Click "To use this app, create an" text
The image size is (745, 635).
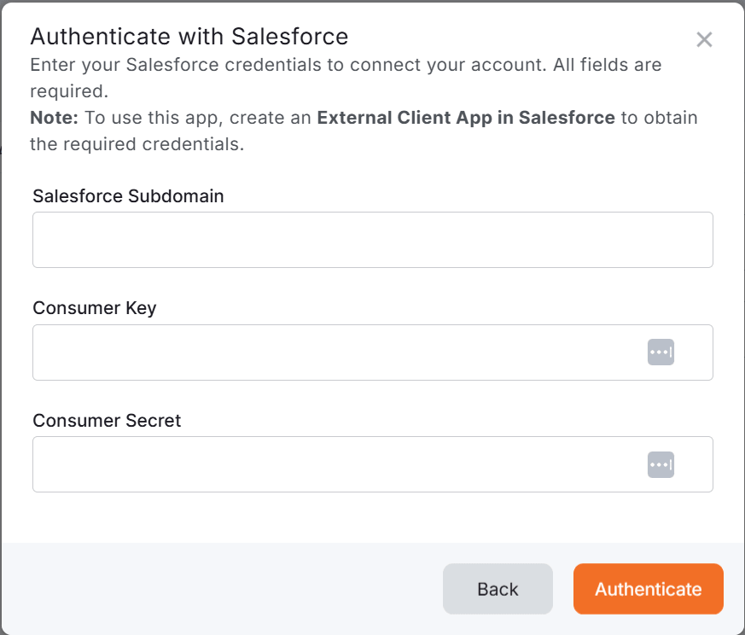[198, 118]
